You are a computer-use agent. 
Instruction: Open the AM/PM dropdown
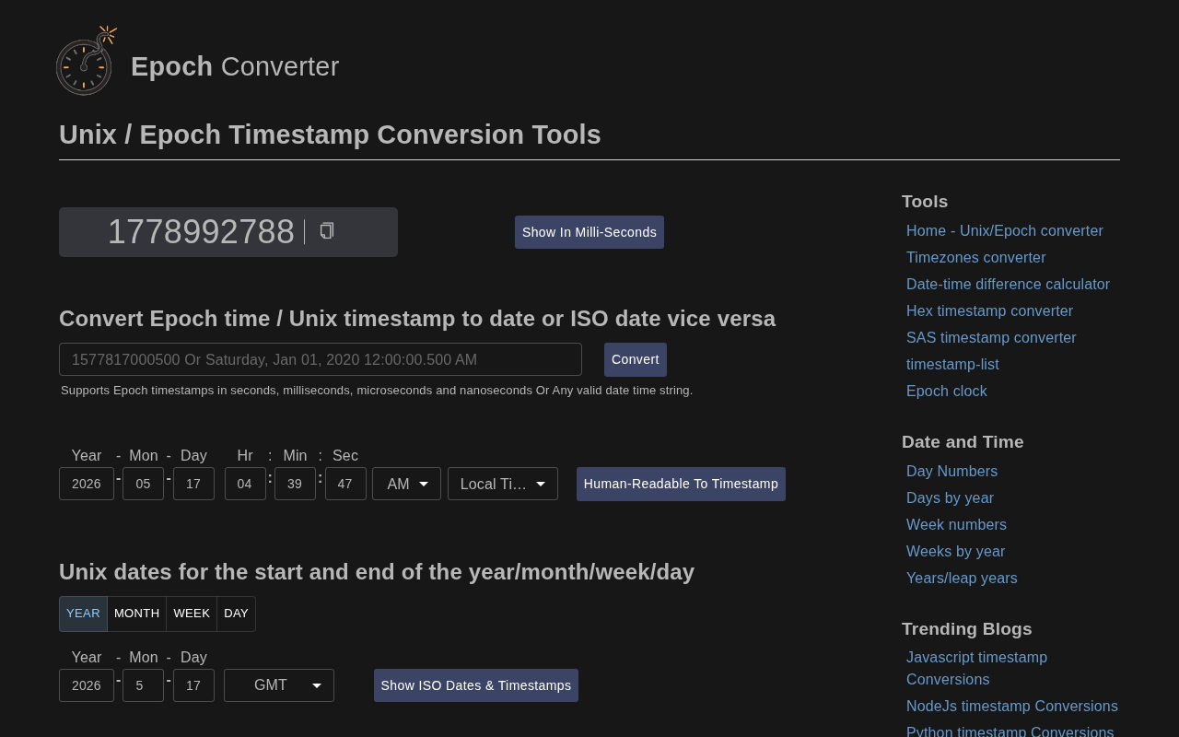(x=406, y=484)
